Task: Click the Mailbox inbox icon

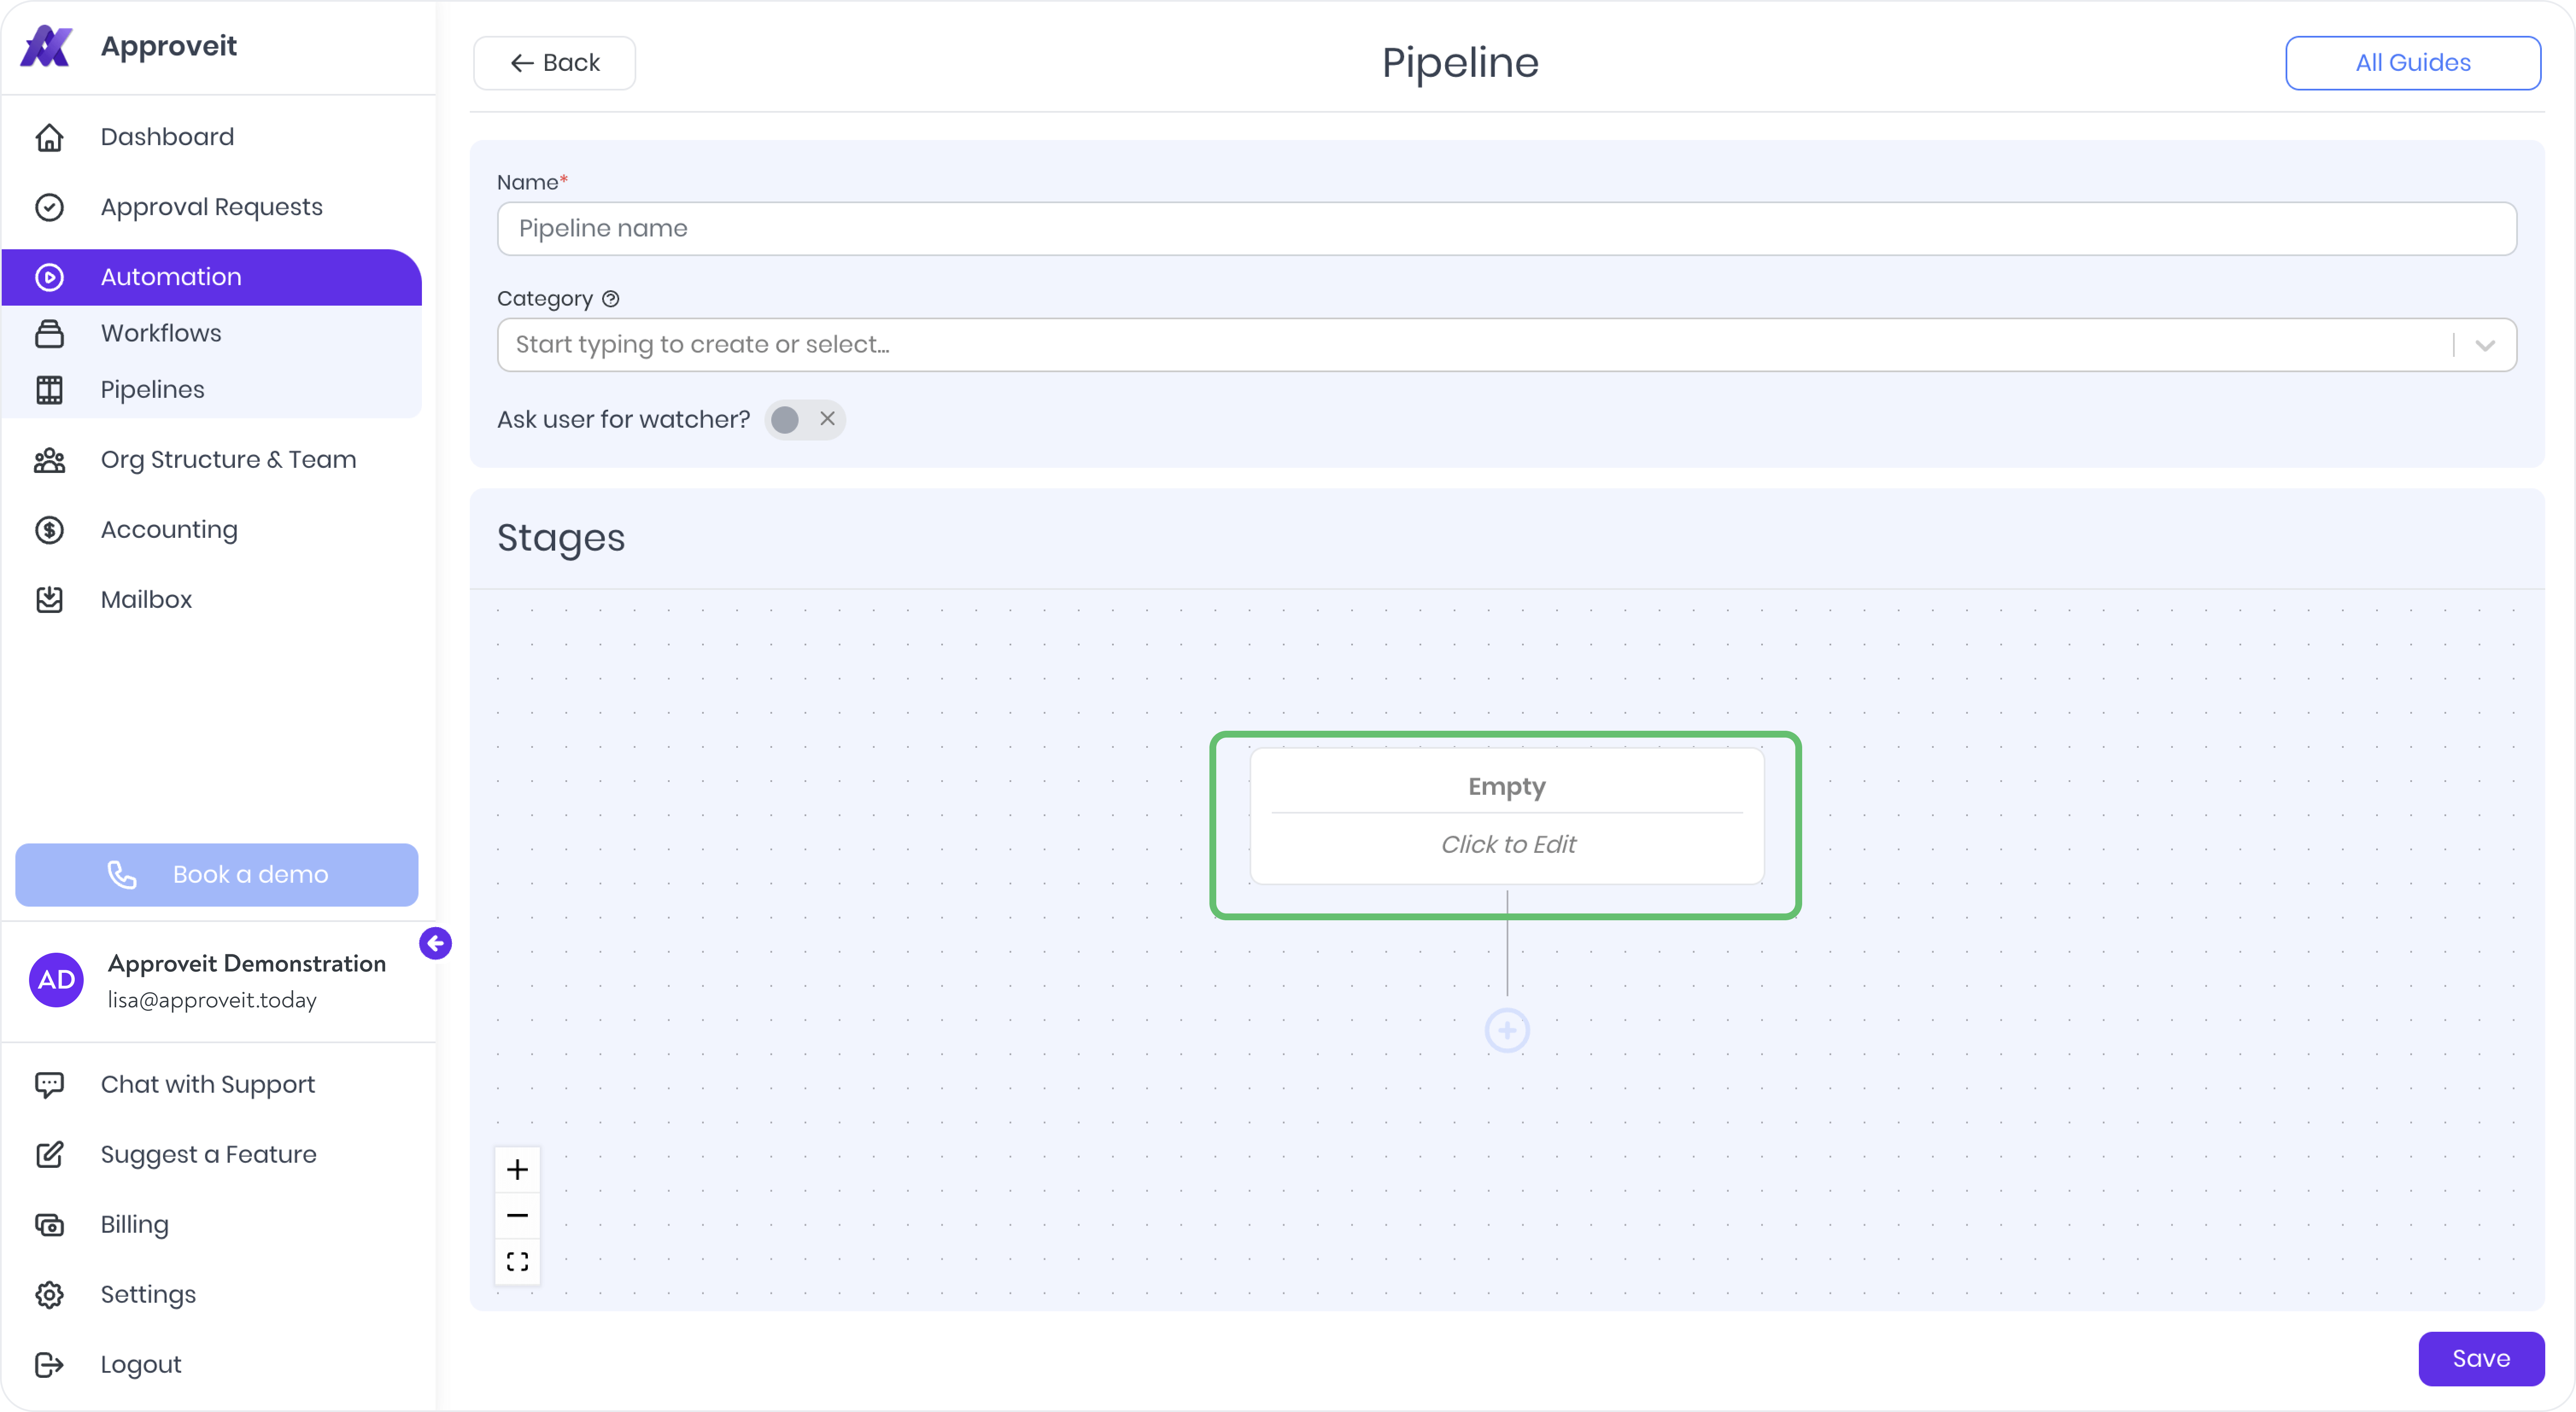Action: pos(49,600)
